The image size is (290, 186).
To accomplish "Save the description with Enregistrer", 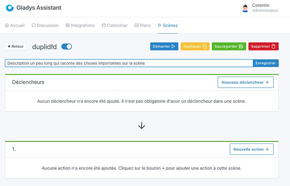I will 266,63.
